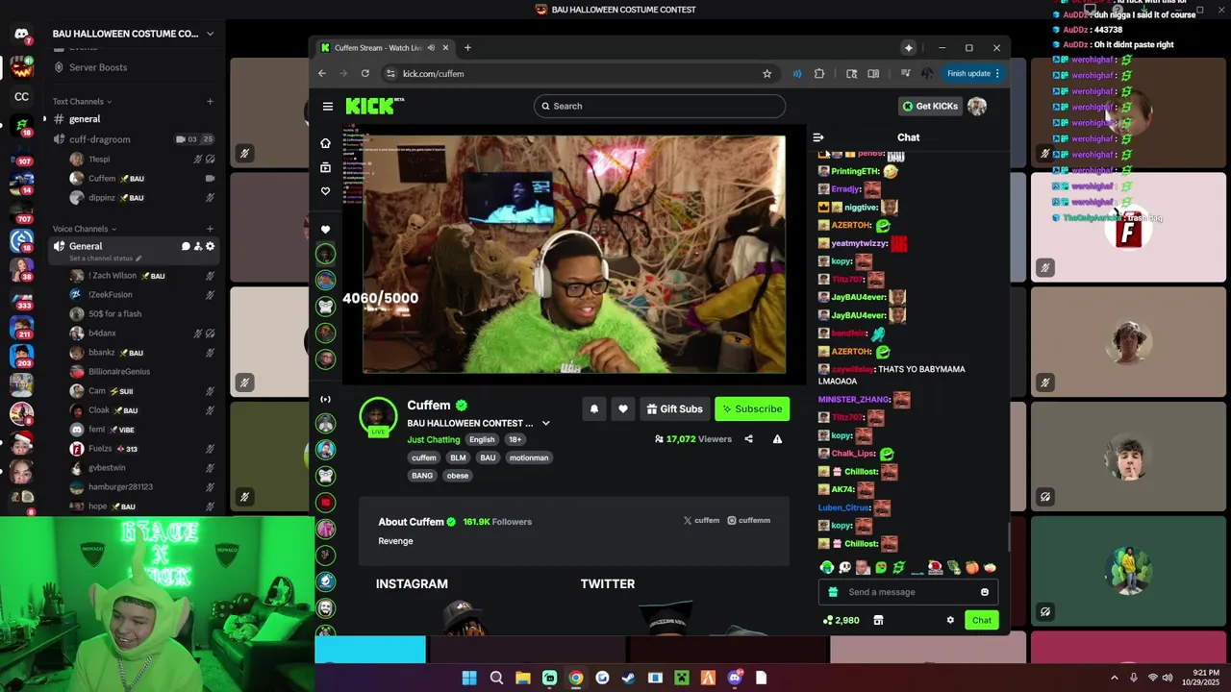The height and width of the screenshot is (692, 1231).
Task: Click the Send a message field
Action: click(909, 592)
